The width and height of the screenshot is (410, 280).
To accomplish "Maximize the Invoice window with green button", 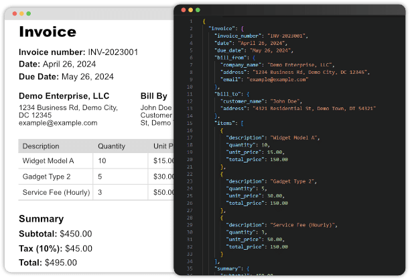I will click(27, 13).
